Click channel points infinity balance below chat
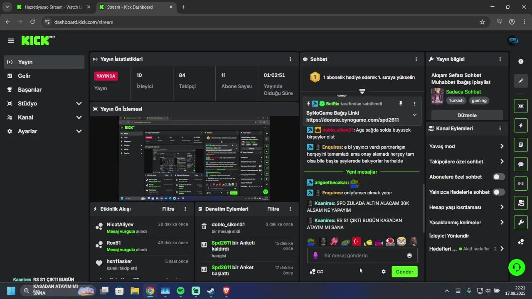The width and height of the screenshot is (532, 299). pyautogui.click(x=316, y=272)
